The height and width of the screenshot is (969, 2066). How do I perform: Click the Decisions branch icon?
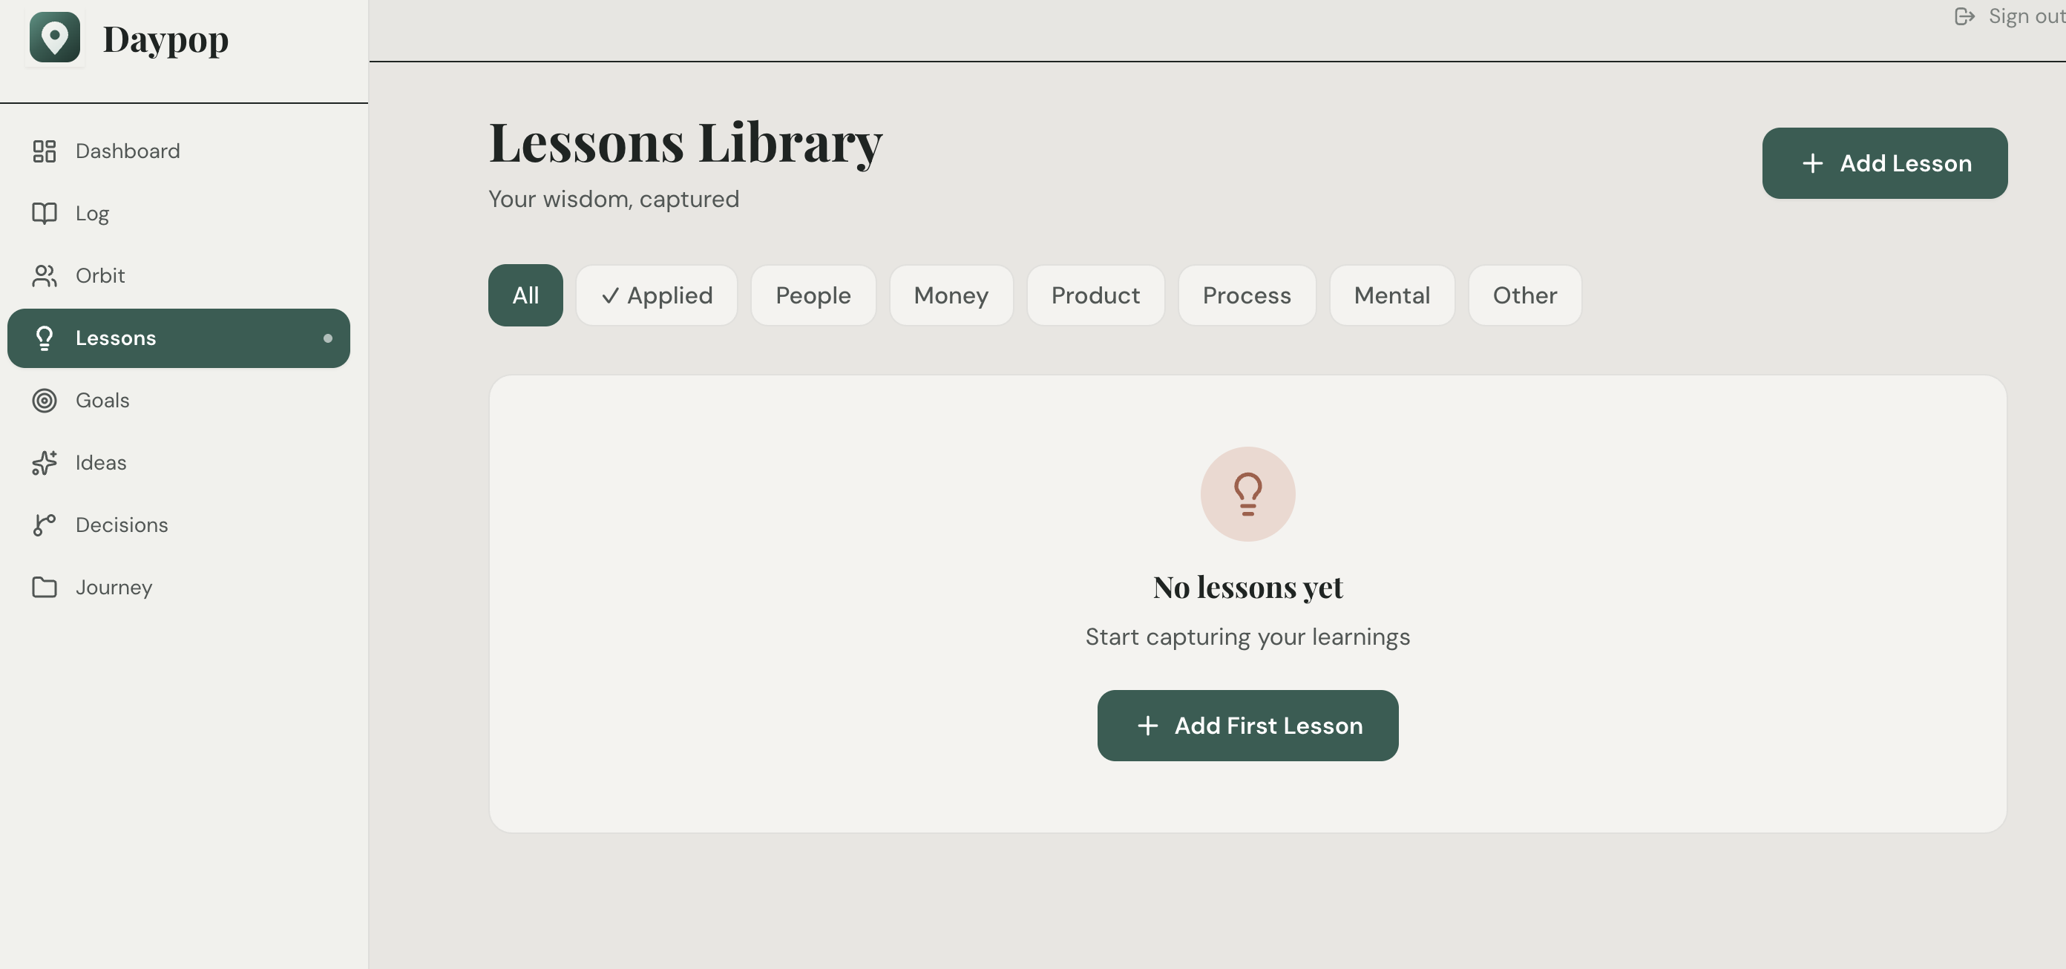(x=44, y=525)
